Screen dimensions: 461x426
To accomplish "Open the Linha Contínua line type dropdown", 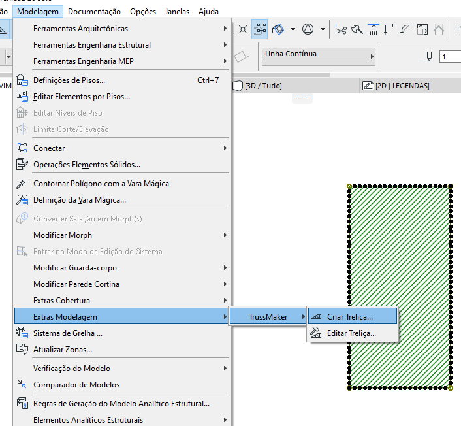I will [319, 56].
